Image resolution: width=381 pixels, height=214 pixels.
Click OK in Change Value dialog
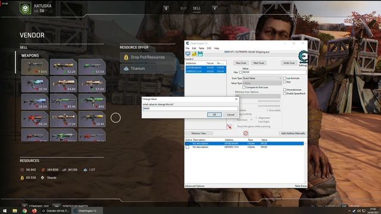pyautogui.click(x=214, y=115)
